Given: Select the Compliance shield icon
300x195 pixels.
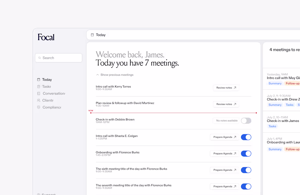Looking at the screenshot, I should 38,107.
